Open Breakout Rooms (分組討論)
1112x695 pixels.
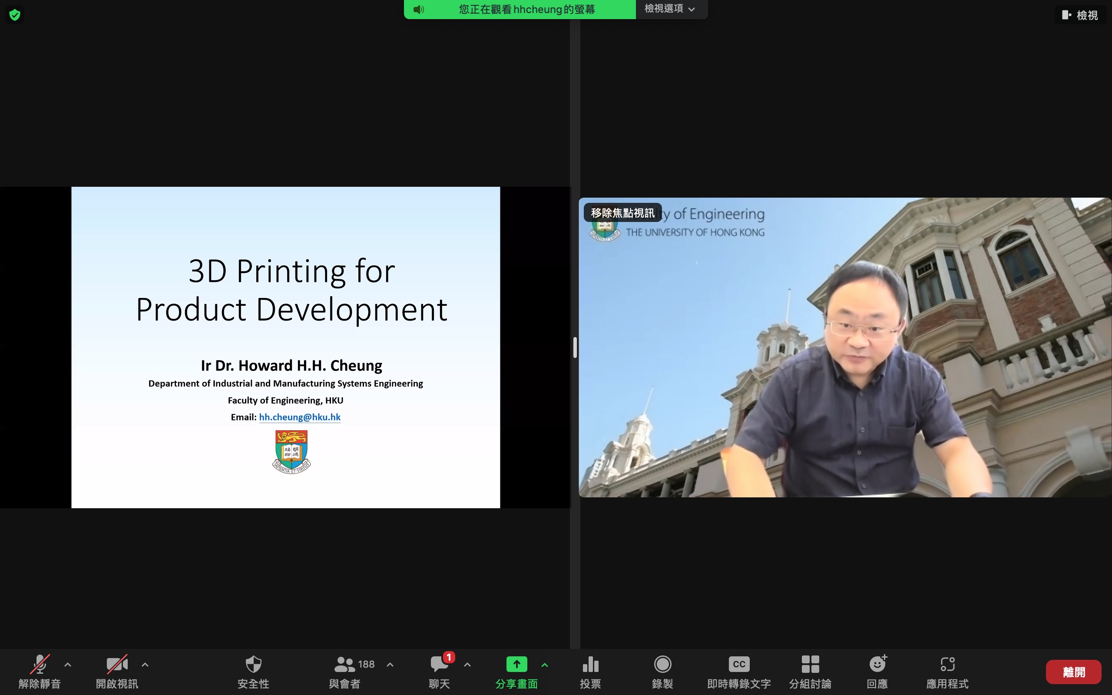tap(810, 665)
